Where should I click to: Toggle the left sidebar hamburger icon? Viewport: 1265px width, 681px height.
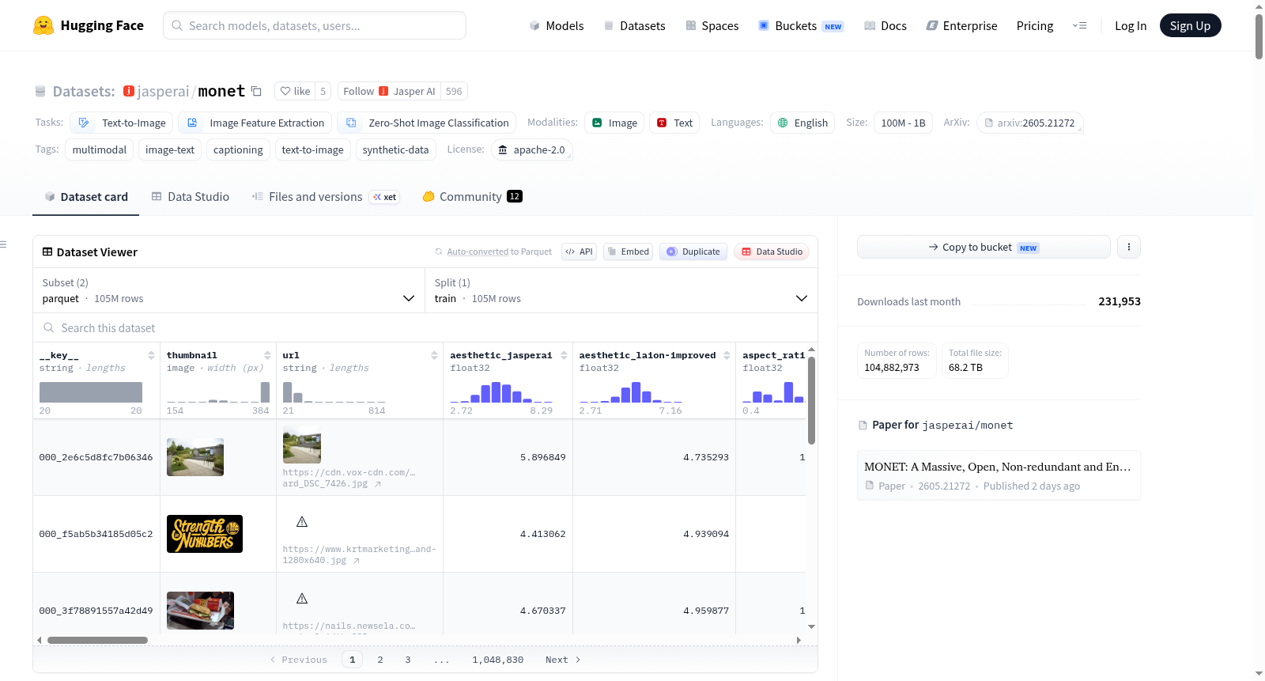click(4, 244)
